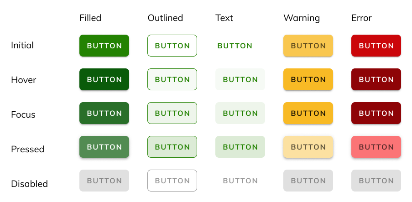Viewport: 412px width, 202px height.
Task: Click the Pressed state Warning button
Action: click(x=308, y=147)
